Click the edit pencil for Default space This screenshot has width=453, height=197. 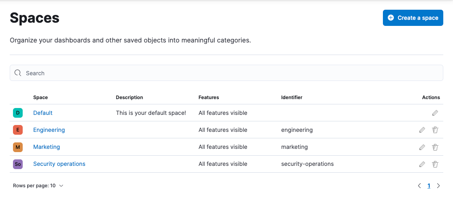[x=435, y=113]
